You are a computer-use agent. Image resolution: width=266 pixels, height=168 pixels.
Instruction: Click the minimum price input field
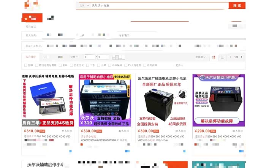pyautogui.click(x=90, y=57)
